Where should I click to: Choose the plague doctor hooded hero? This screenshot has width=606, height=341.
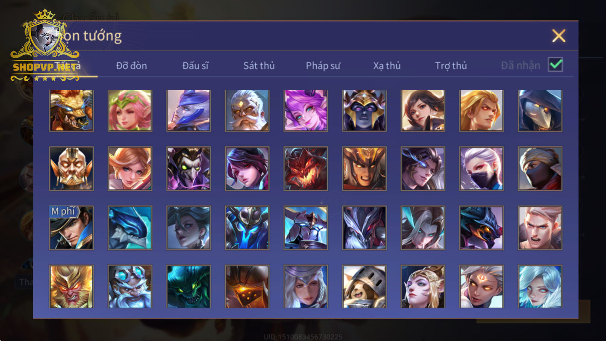[x=540, y=110]
